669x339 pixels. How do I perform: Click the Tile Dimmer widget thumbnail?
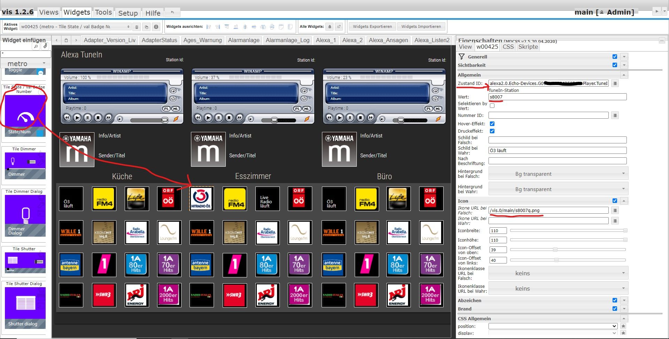[25, 166]
